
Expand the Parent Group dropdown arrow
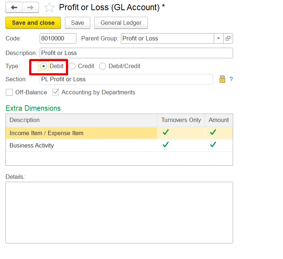[219, 38]
